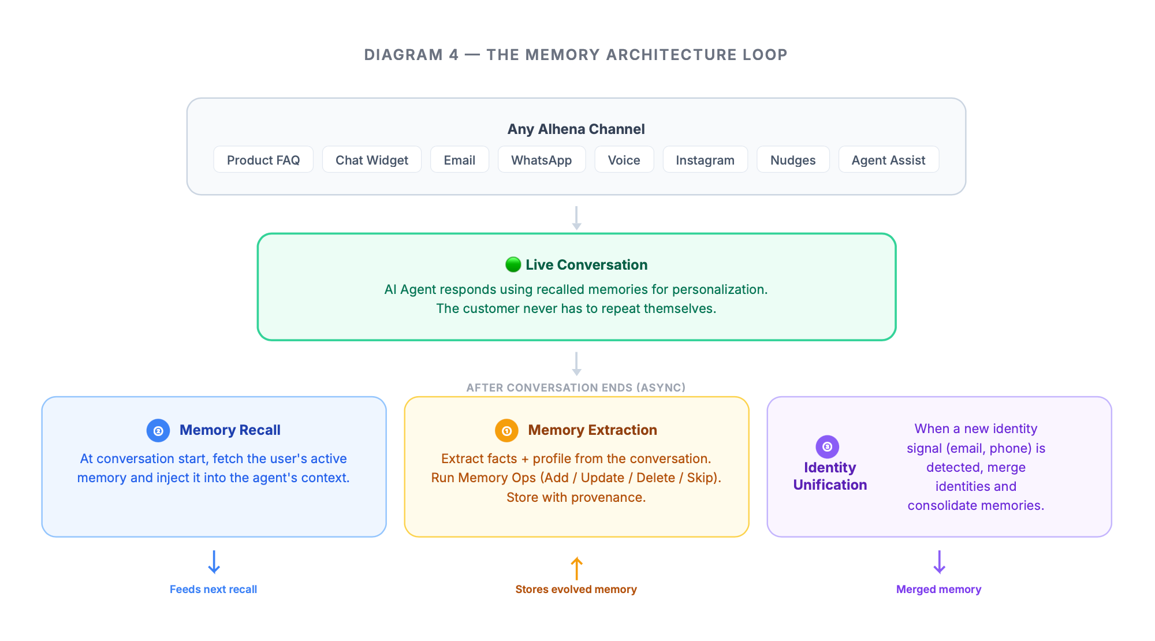The height and width of the screenshot is (641, 1155).
Task: Click the blue arrow above Feeds next recall
Action: [x=214, y=562]
